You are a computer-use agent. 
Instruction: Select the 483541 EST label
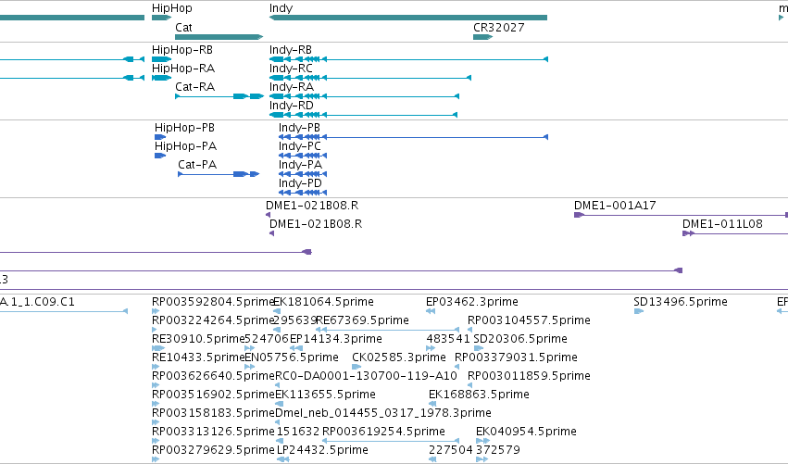coord(448,339)
